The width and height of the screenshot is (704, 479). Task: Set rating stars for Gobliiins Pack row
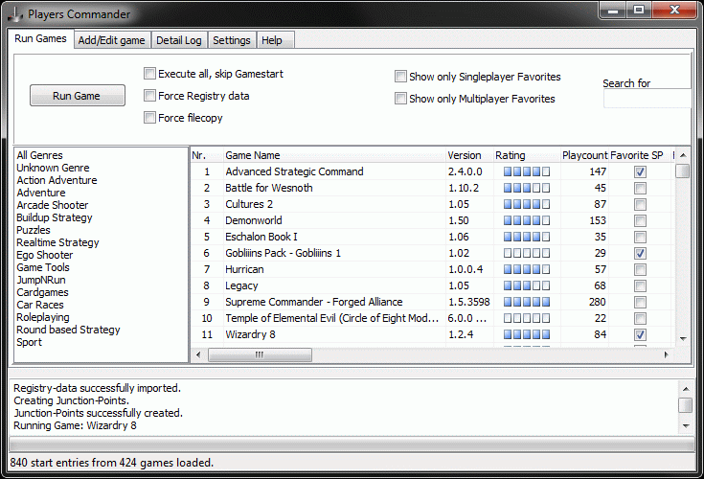coord(526,253)
